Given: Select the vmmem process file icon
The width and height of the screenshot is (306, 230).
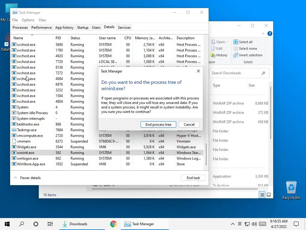Looking at the screenshot, I should pos(14,141).
